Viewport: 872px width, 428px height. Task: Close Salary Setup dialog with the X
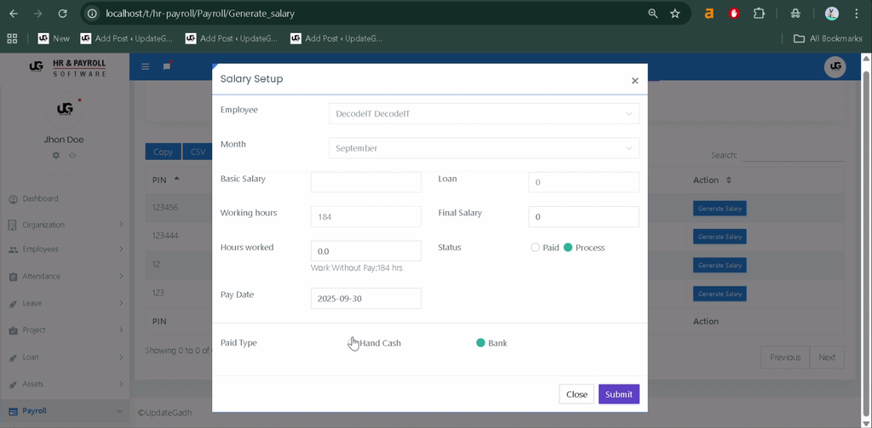634,81
